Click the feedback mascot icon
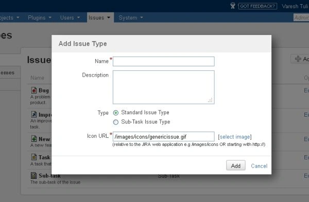This screenshot has height=202, width=309. pyautogui.click(x=233, y=6)
